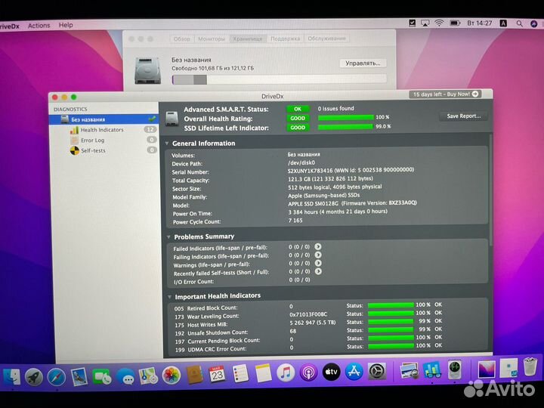Viewport: 544px width, 408px height.
Task: Click the AirPlay display icon in menu bar
Action: [x=425, y=23]
